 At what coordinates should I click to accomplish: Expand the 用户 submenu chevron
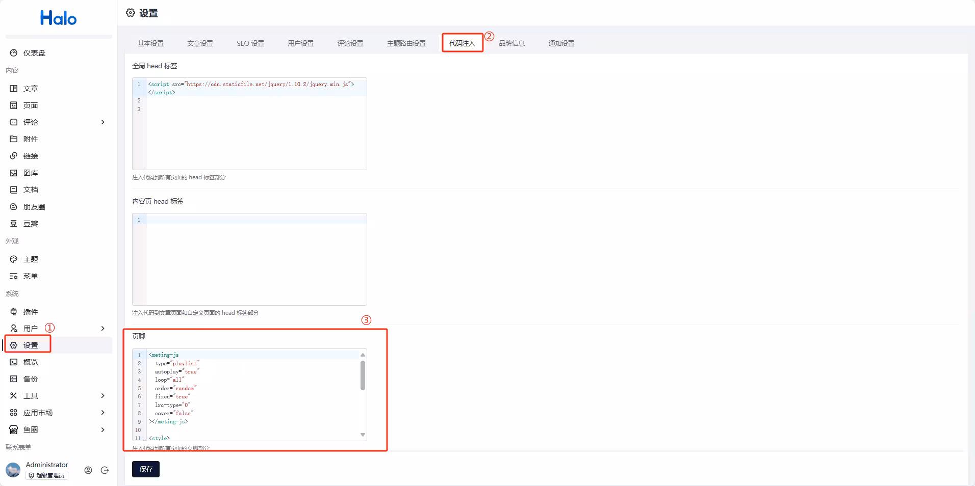pyautogui.click(x=103, y=329)
